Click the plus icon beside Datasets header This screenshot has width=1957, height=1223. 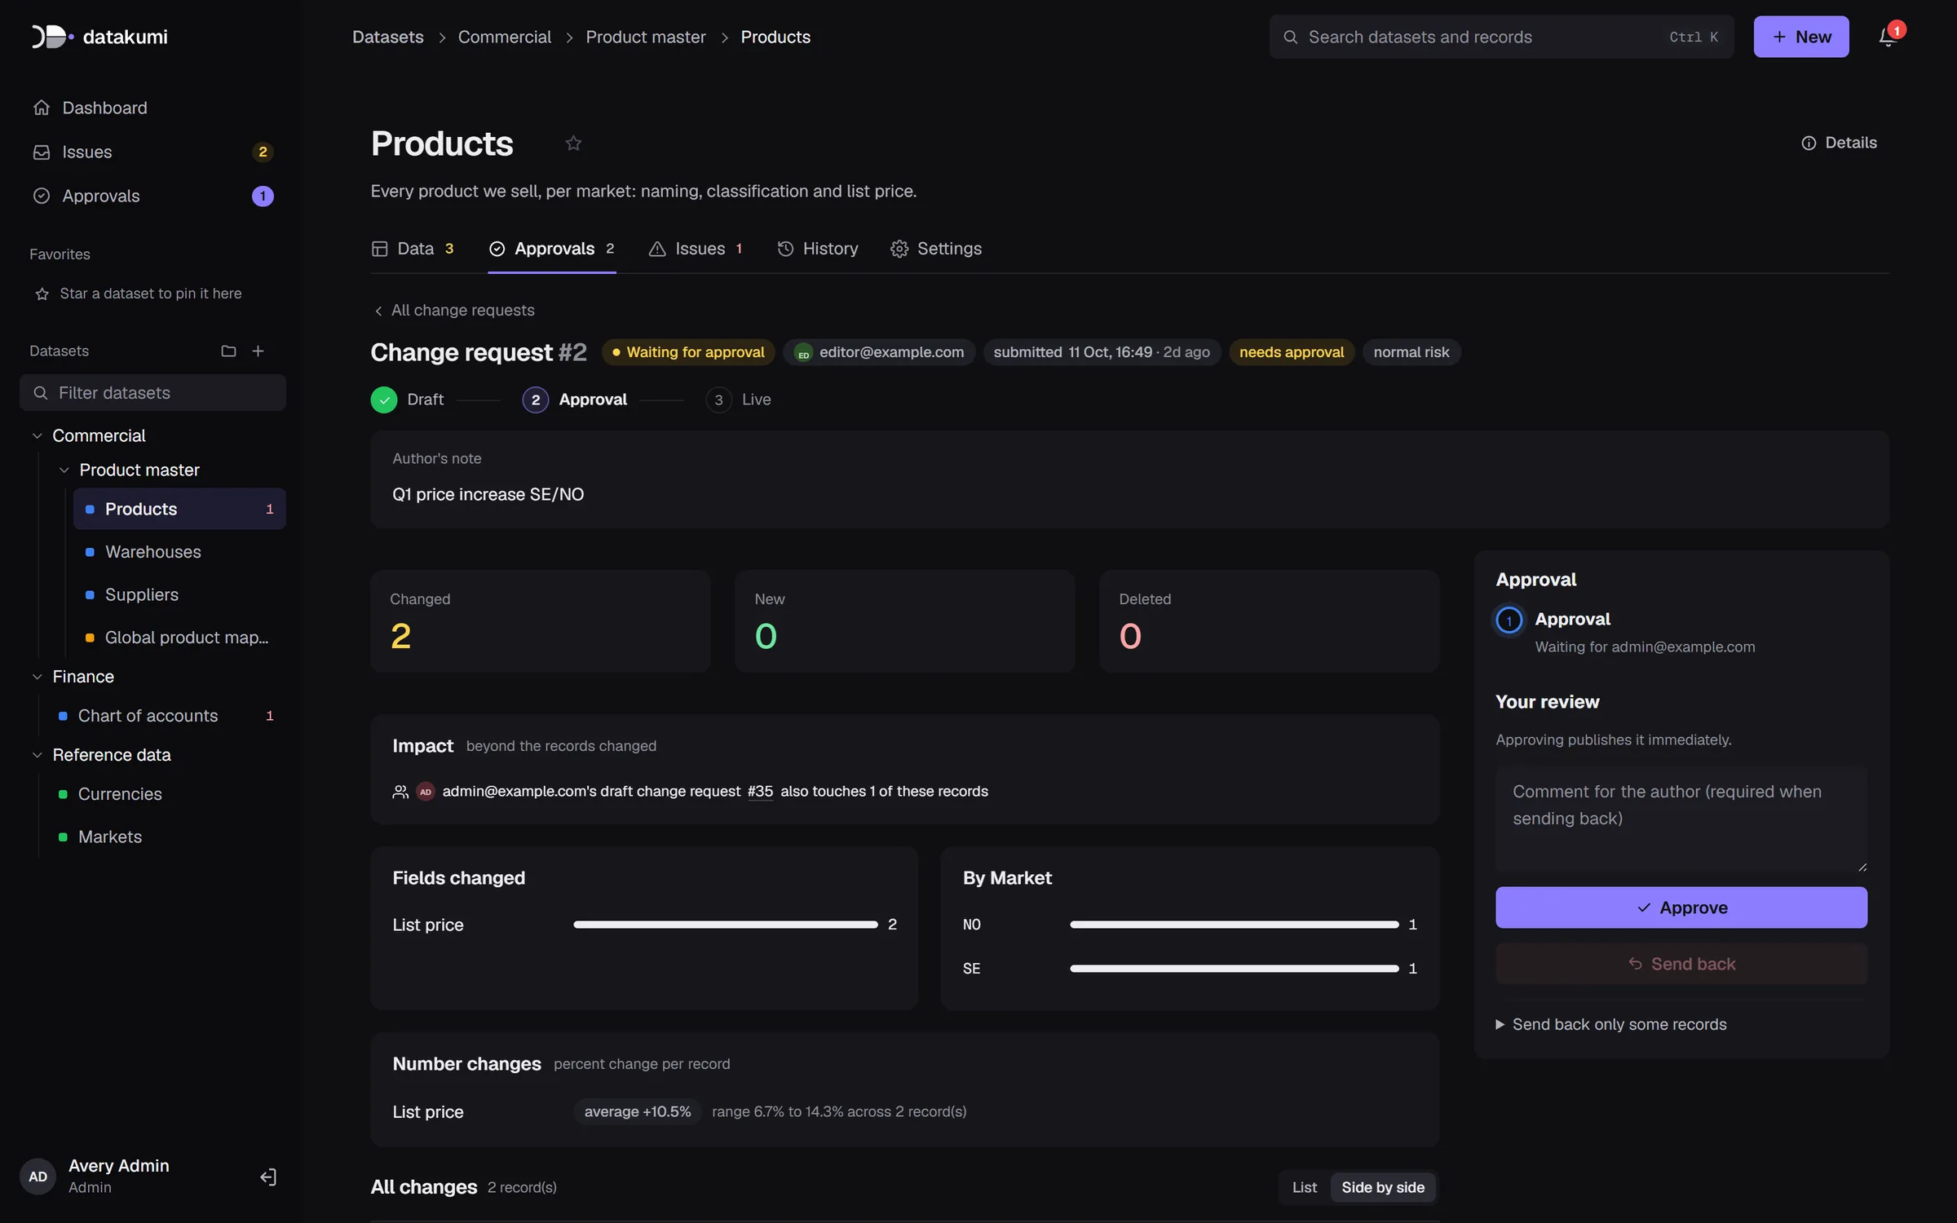[x=258, y=351]
